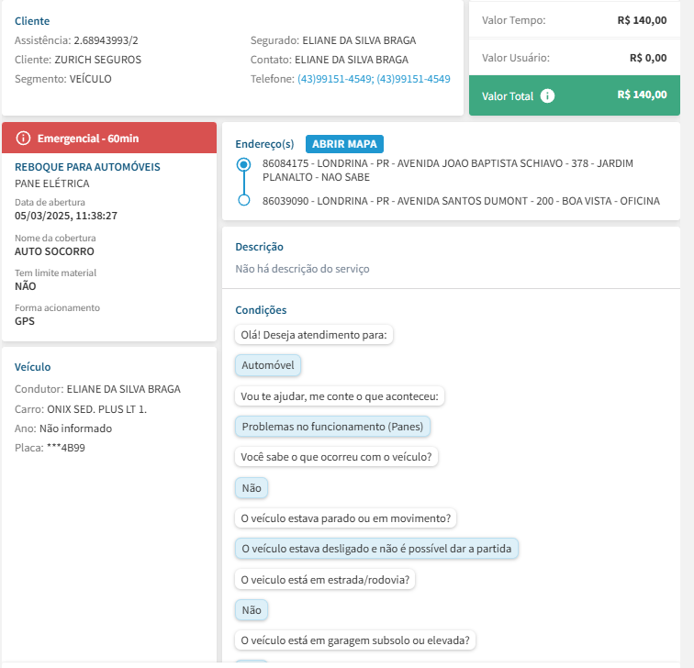Click the second phone number link

pos(414,79)
